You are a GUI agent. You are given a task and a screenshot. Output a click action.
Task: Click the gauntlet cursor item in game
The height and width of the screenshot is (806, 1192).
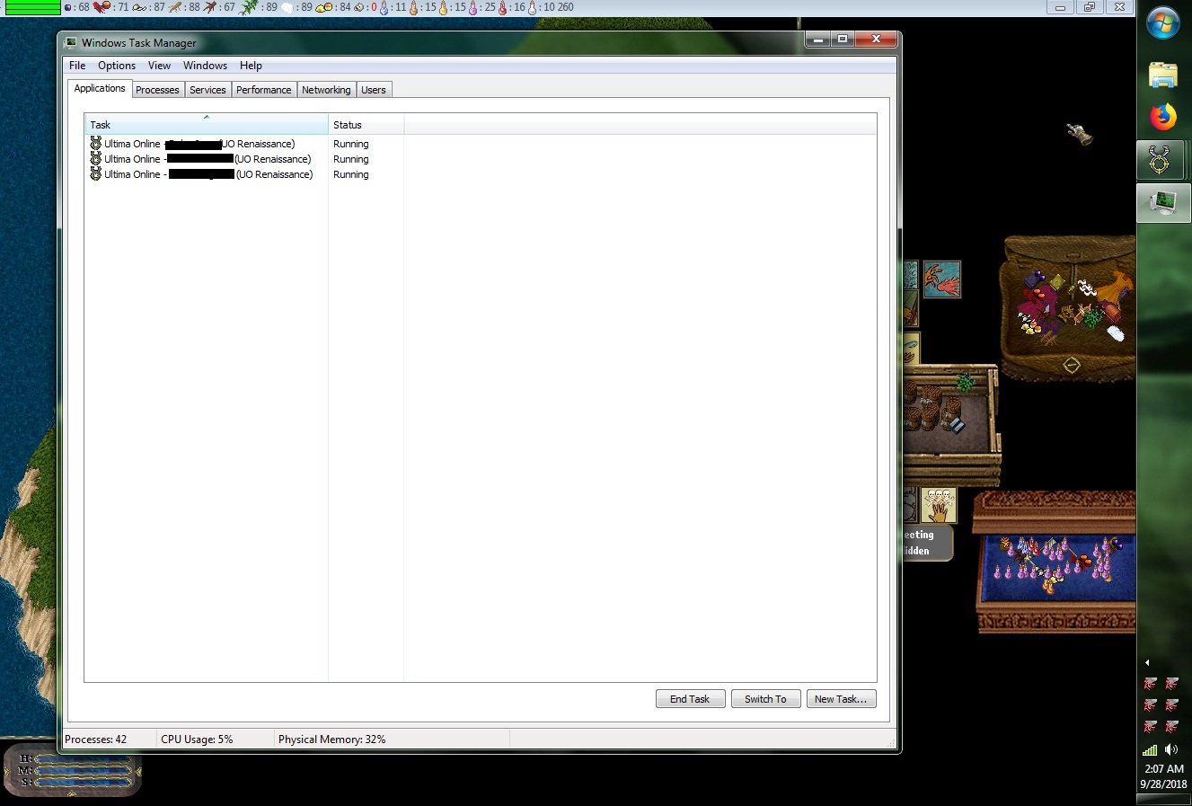tap(1080, 135)
